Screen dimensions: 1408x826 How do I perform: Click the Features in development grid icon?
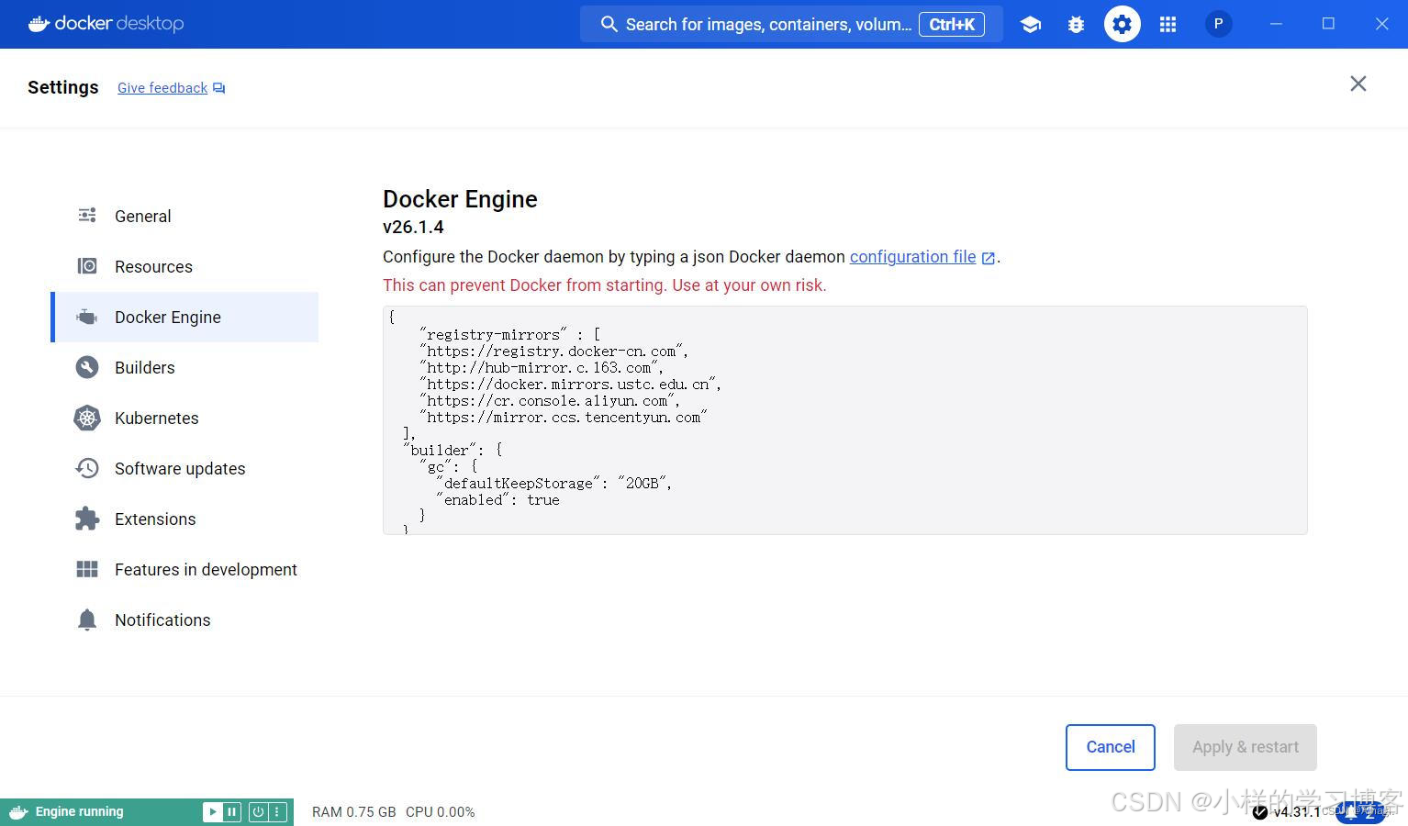click(87, 569)
